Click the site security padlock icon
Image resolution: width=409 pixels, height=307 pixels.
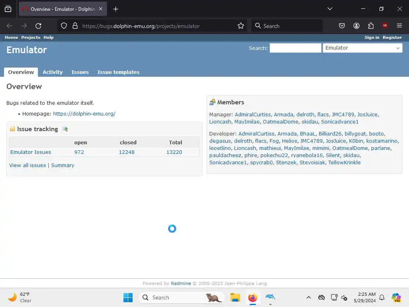pos(75,26)
